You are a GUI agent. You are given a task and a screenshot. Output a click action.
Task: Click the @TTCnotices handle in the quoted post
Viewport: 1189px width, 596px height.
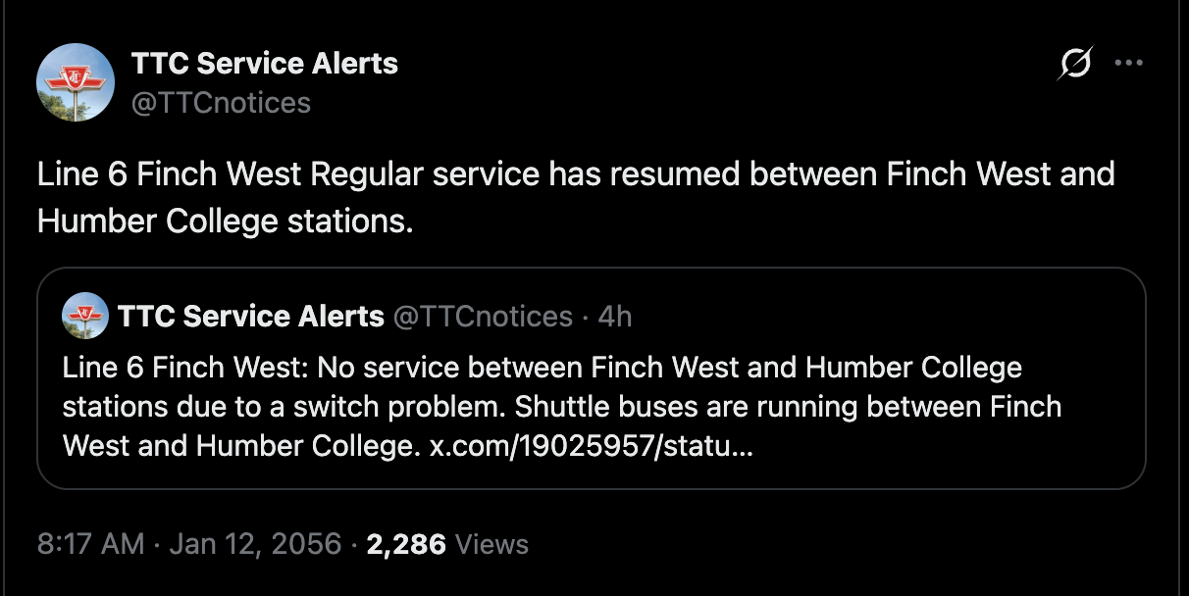(x=483, y=316)
